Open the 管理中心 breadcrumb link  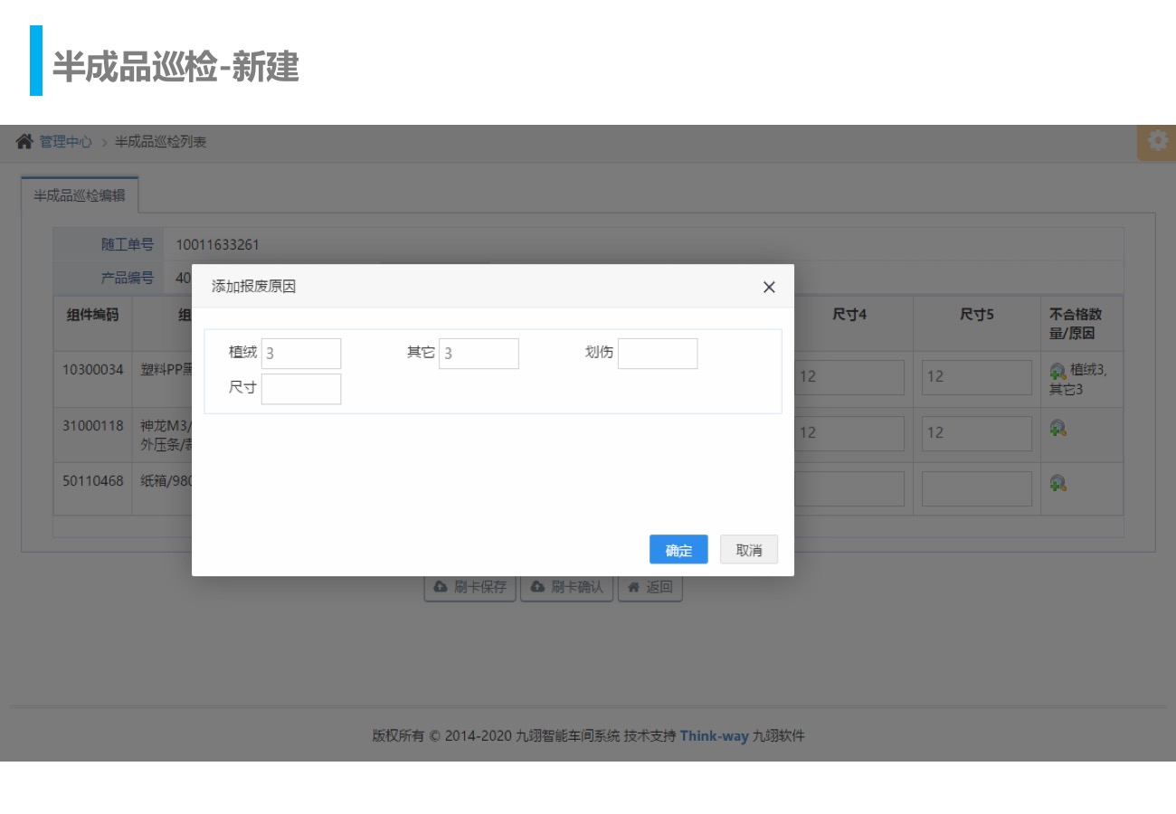[65, 142]
